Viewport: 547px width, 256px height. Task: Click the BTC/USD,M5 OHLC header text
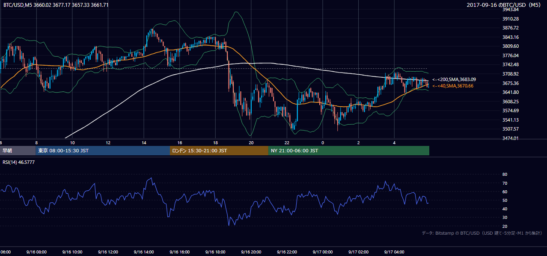click(x=56, y=5)
